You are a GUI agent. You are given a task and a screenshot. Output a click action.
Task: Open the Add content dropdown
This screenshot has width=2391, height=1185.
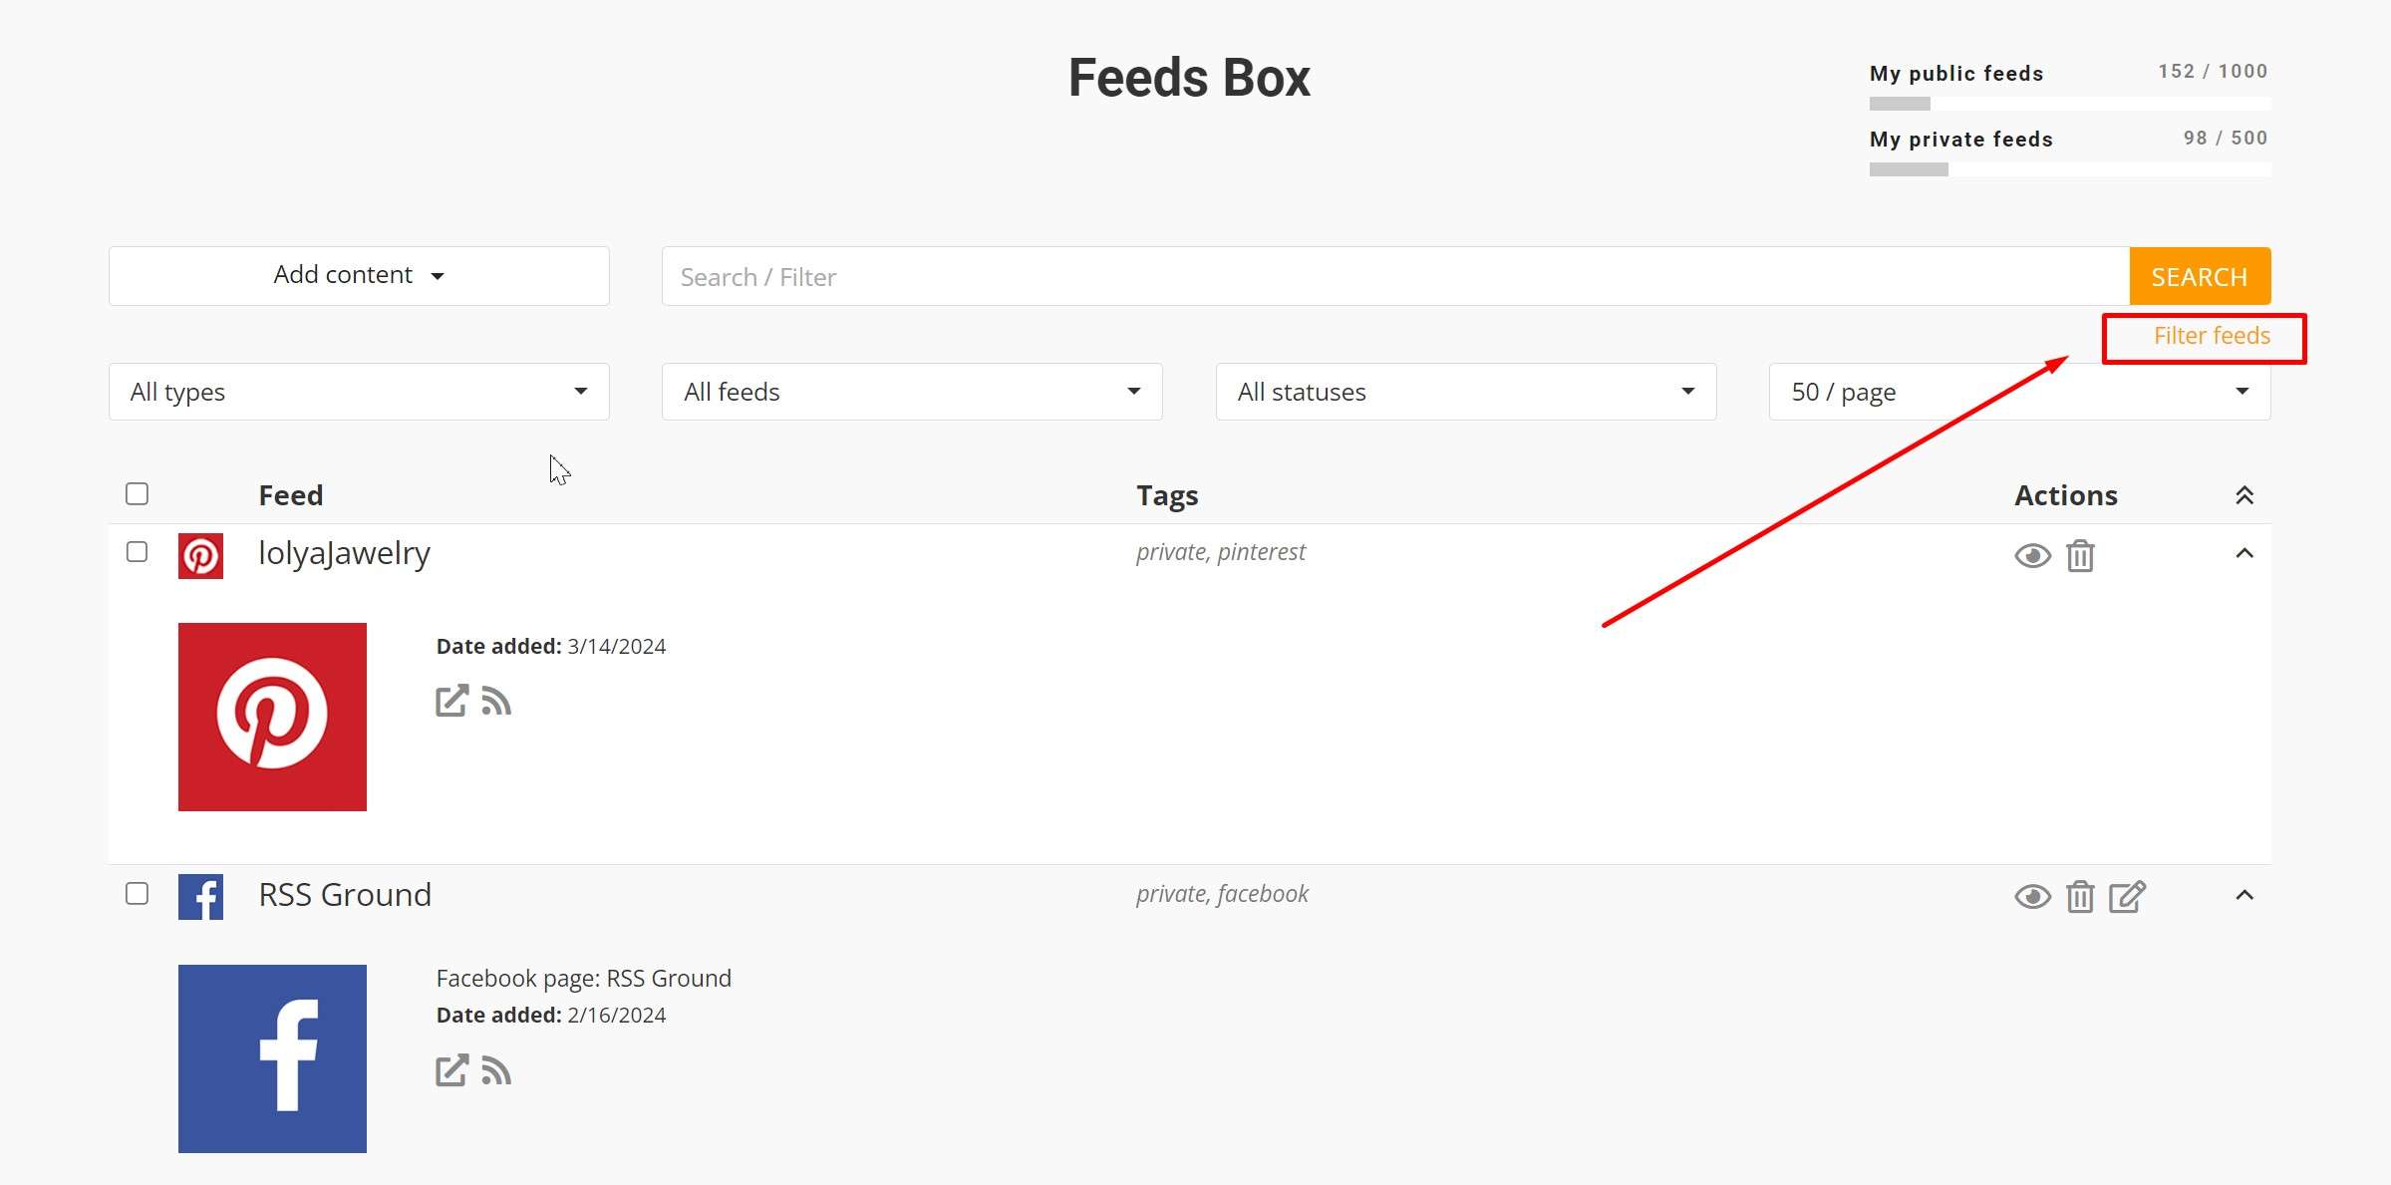[359, 276]
